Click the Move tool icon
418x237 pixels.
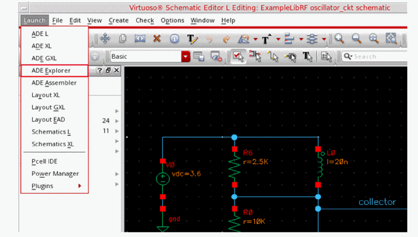coord(105,39)
